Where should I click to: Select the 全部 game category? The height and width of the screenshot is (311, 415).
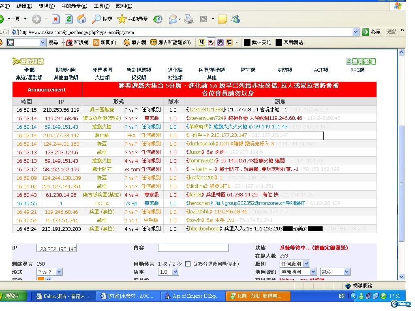29,70
